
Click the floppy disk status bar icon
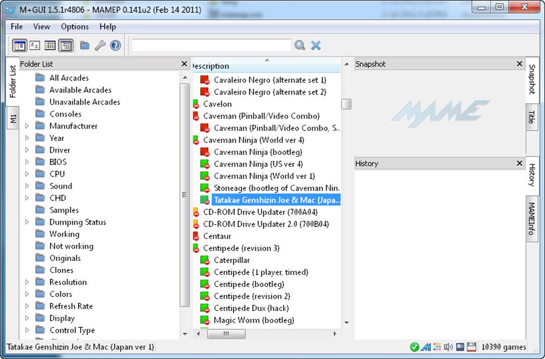tap(471, 347)
